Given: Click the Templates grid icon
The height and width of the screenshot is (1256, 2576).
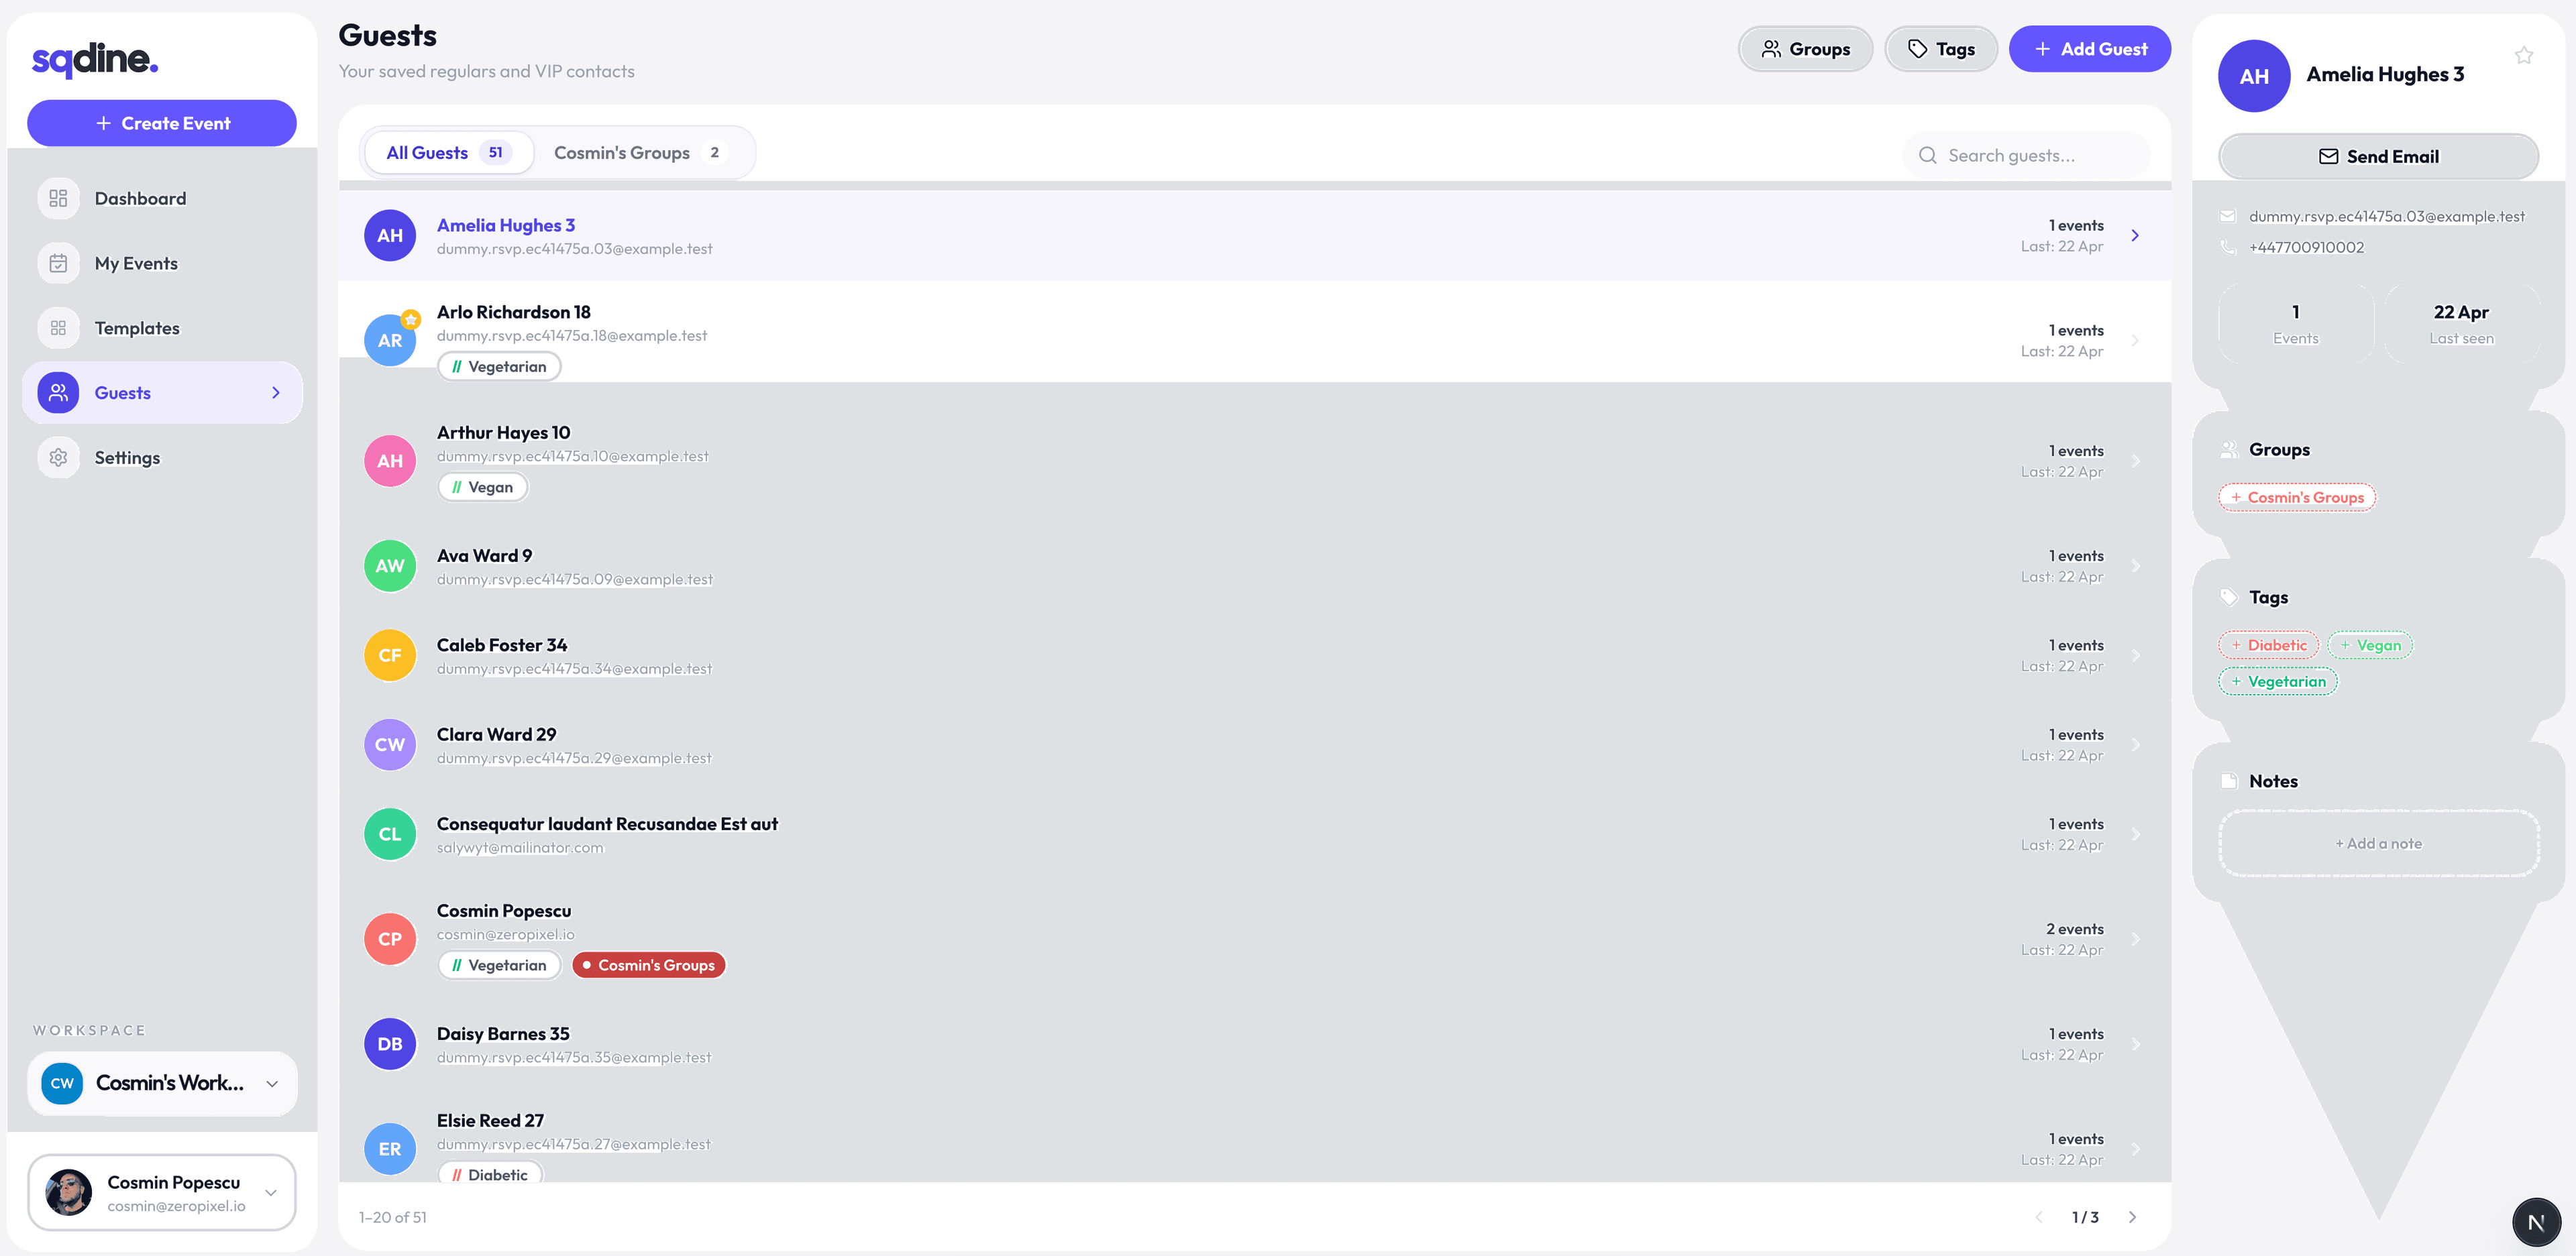Looking at the screenshot, I should (58, 328).
